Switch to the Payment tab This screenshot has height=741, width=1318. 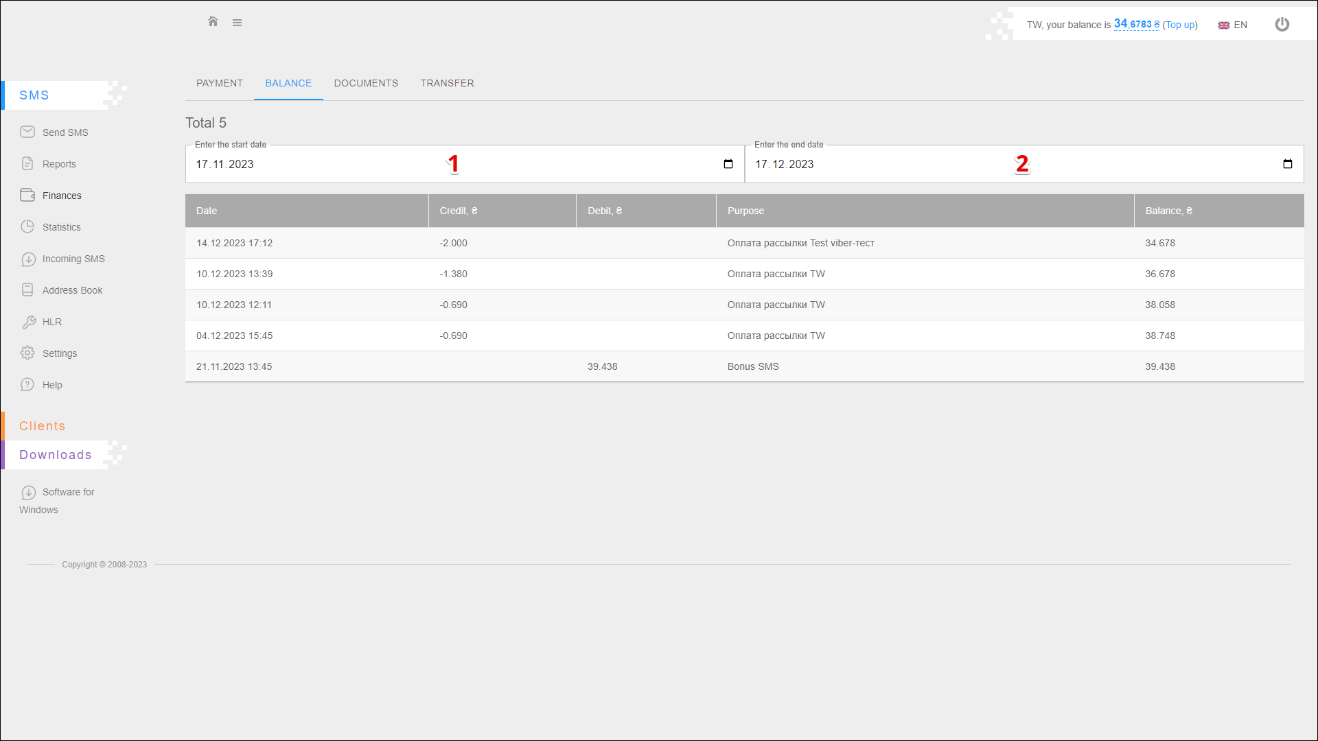220,83
